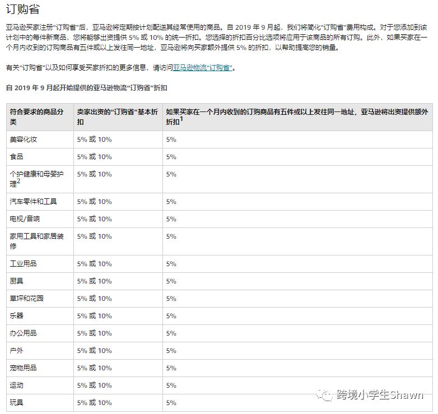The height and width of the screenshot is (414, 438).
Task: Select the 草坪和花园 category cell
Action: click(x=40, y=298)
